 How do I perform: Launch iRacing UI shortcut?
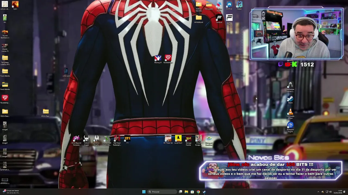coord(158,59)
